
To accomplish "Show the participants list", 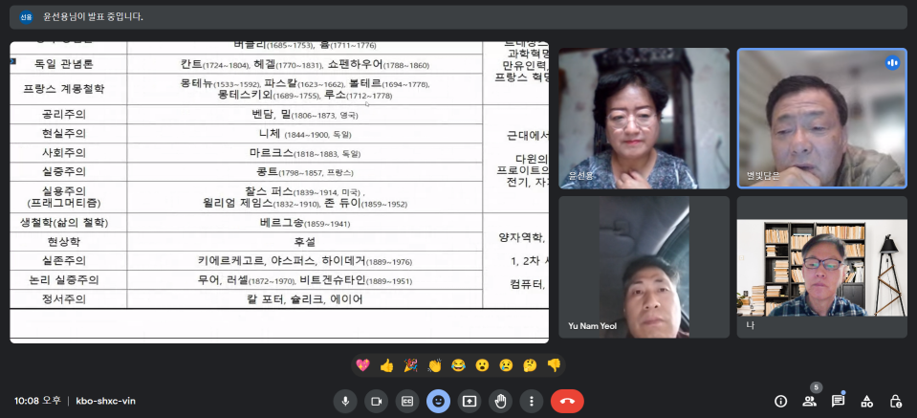I will click(x=809, y=401).
